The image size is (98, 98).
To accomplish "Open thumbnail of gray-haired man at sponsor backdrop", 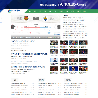I will [73, 60].
